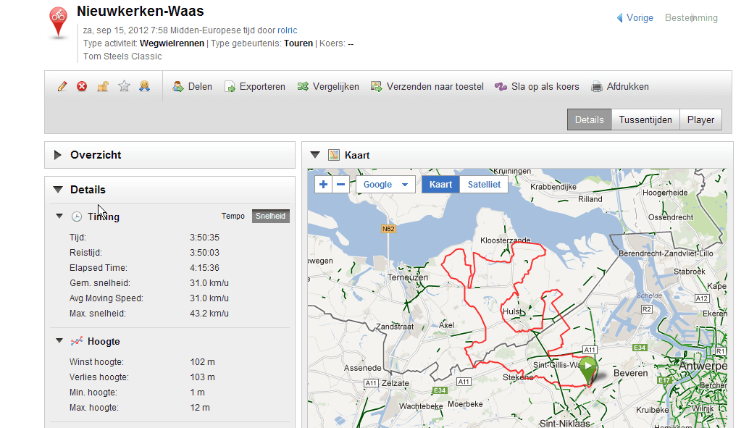The image size is (749, 428).
Task: Click the red delete activity icon
Action: [x=82, y=86]
